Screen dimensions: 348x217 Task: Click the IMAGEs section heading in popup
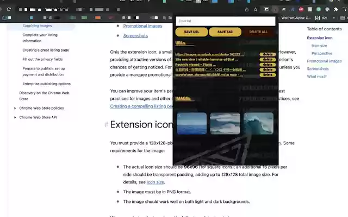coord(183,98)
